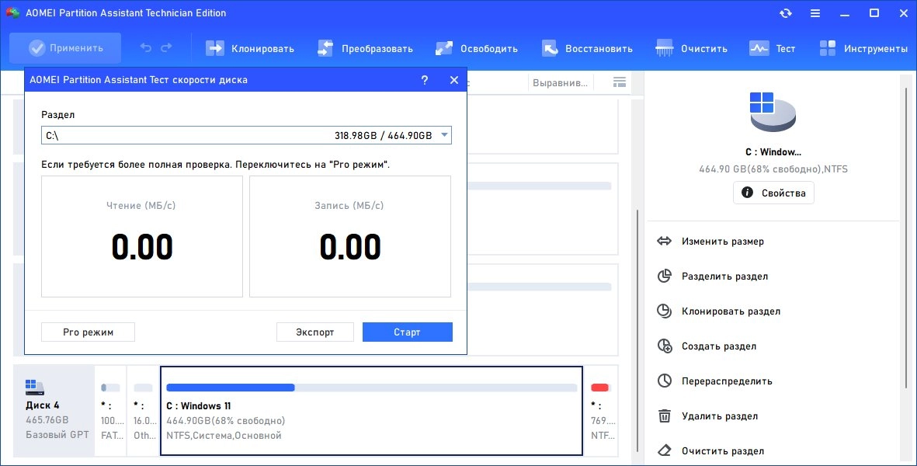
Task: Click the C: Window disk icon
Action: click(x=773, y=113)
